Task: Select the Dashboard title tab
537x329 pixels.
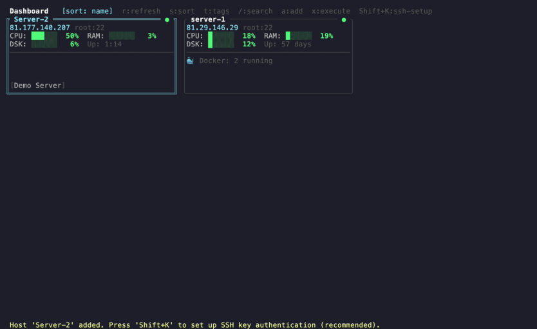Action: coord(29,11)
